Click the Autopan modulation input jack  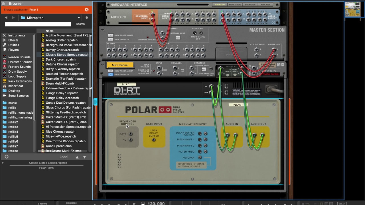pyautogui.click(x=200, y=157)
